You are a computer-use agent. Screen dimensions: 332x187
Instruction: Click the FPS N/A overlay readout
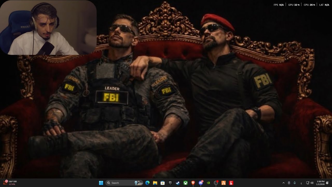(x=279, y=5)
